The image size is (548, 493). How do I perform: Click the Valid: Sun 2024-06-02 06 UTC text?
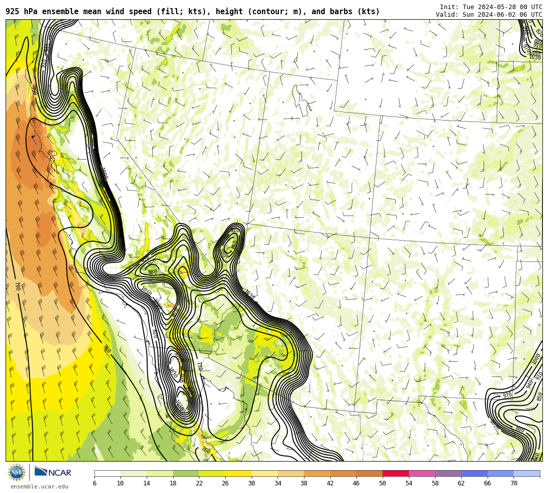pos(489,15)
